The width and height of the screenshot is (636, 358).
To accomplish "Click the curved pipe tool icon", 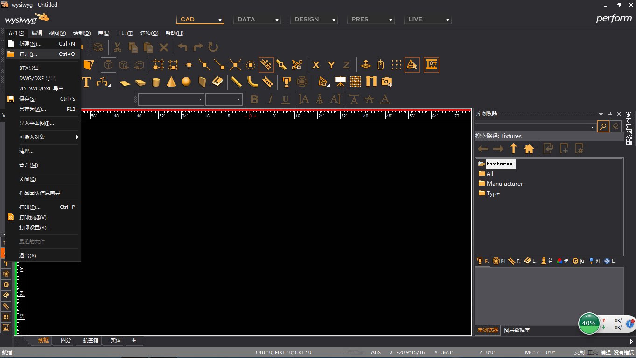I will (252, 82).
